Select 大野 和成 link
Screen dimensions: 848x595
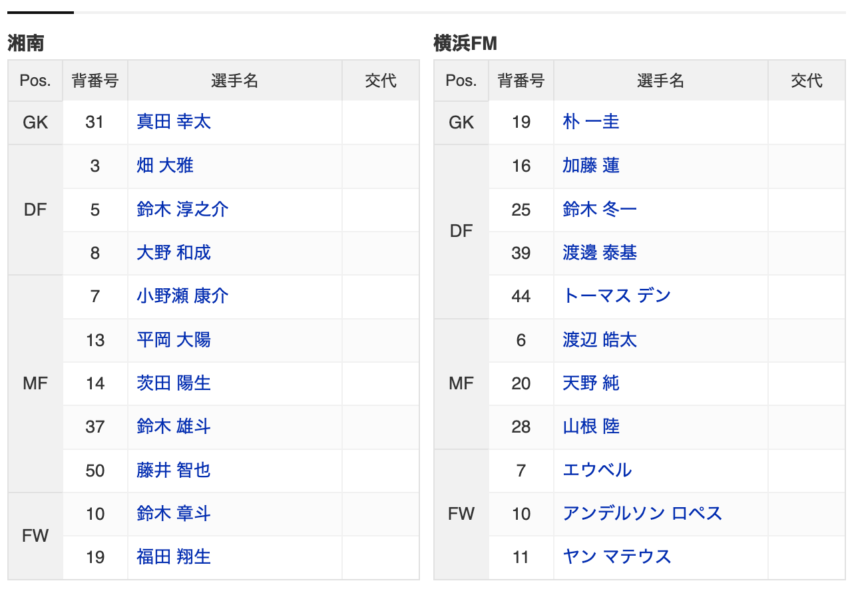click(x=174, y=252)
